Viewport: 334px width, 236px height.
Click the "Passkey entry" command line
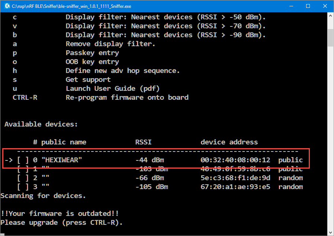click(92, 53)
